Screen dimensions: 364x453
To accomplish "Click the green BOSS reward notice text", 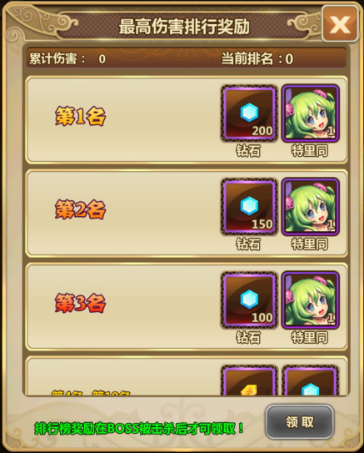I will [x=139, y=429].
